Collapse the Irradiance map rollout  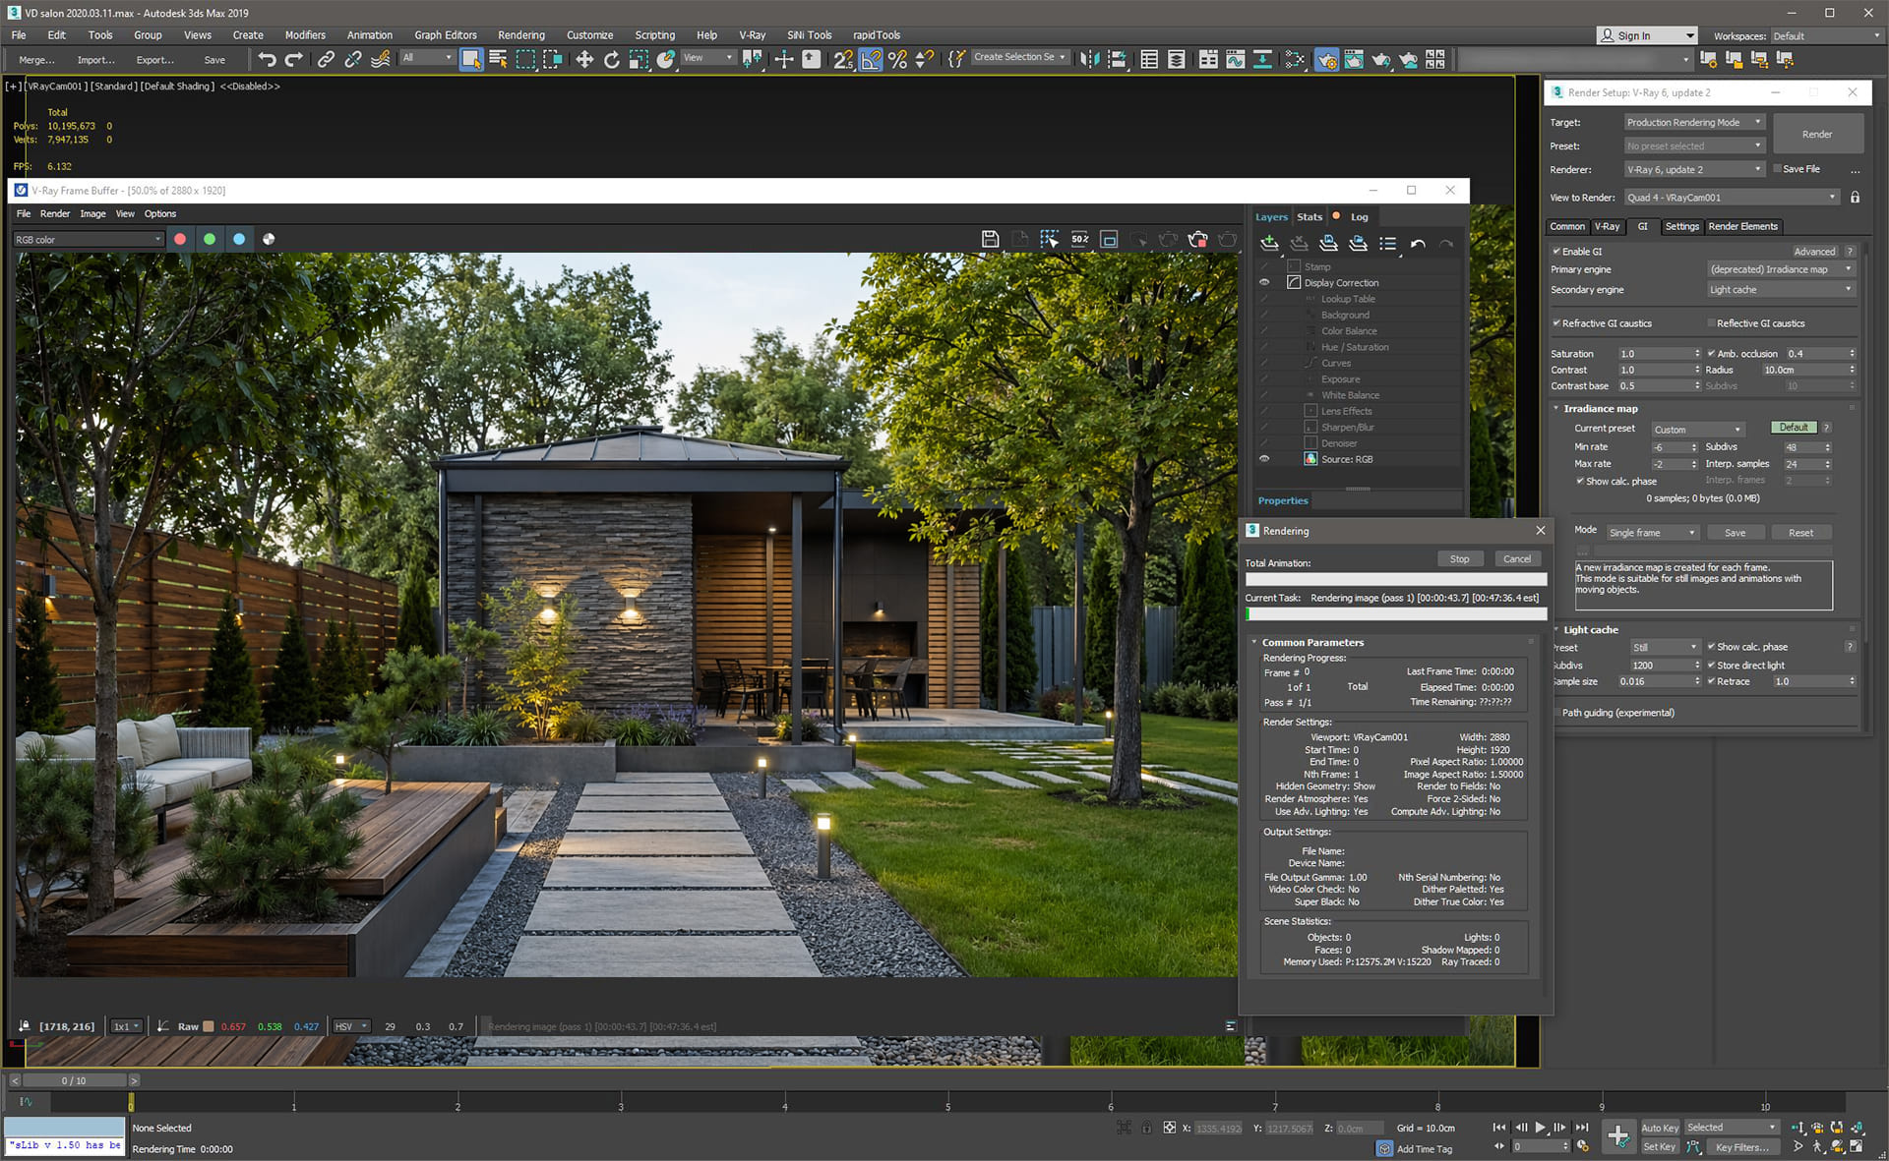tap(1601, 409)
